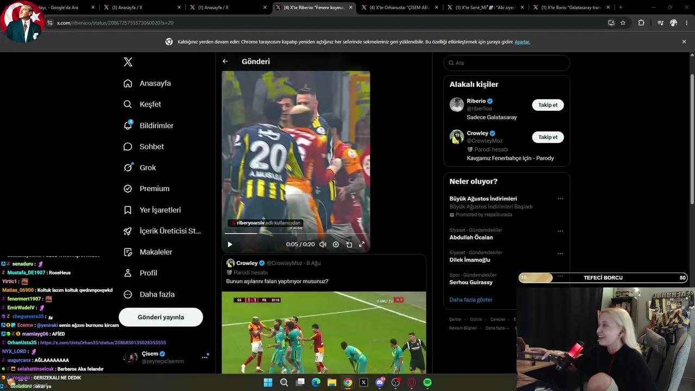This screenshot has width=695, height=391.
Task: Open the quoted post's match video thumbnail
Action: pyautogui.click(x=324, y=332)
